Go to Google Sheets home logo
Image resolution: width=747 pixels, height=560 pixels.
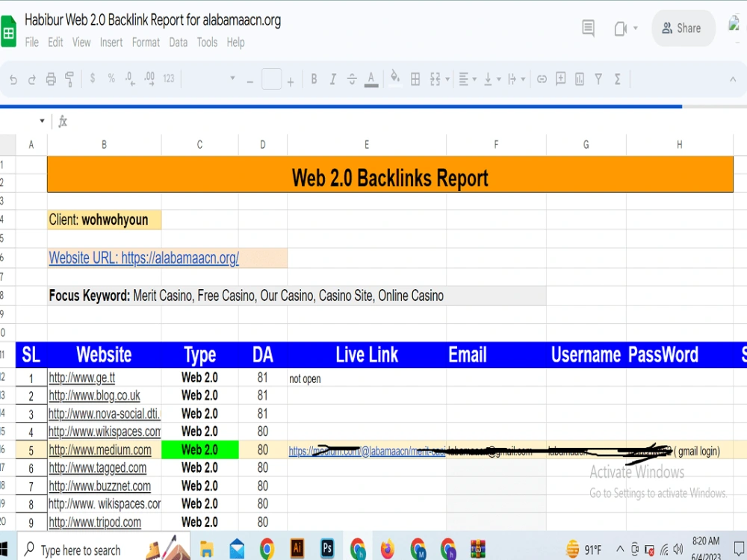click(x=7, y=31)
